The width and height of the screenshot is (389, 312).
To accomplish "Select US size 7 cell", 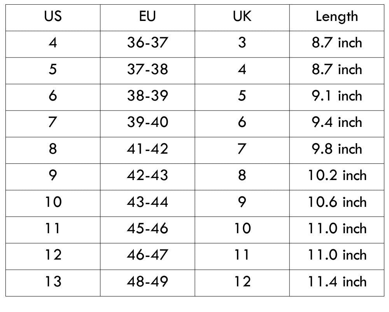I will (x=53, y=124).
